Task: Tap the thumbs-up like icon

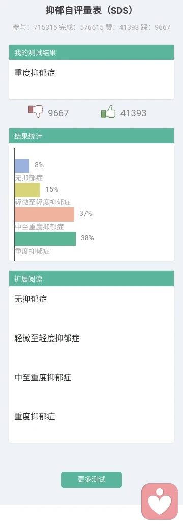Action: 108,111
